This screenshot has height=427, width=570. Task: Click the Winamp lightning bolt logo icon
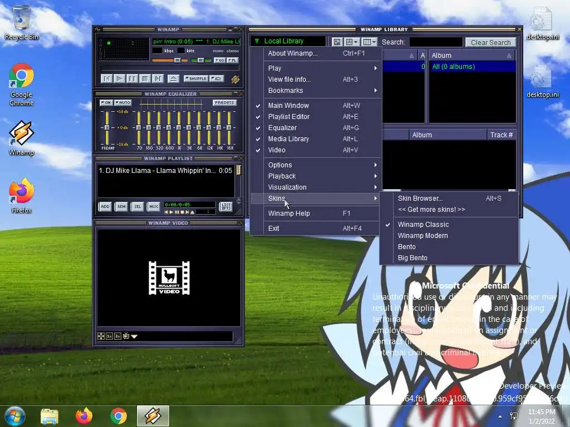pyautogui.click(x=235, y=79)
